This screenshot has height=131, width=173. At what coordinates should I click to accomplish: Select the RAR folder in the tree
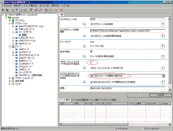pyautogui.click(x=24, y=35)
